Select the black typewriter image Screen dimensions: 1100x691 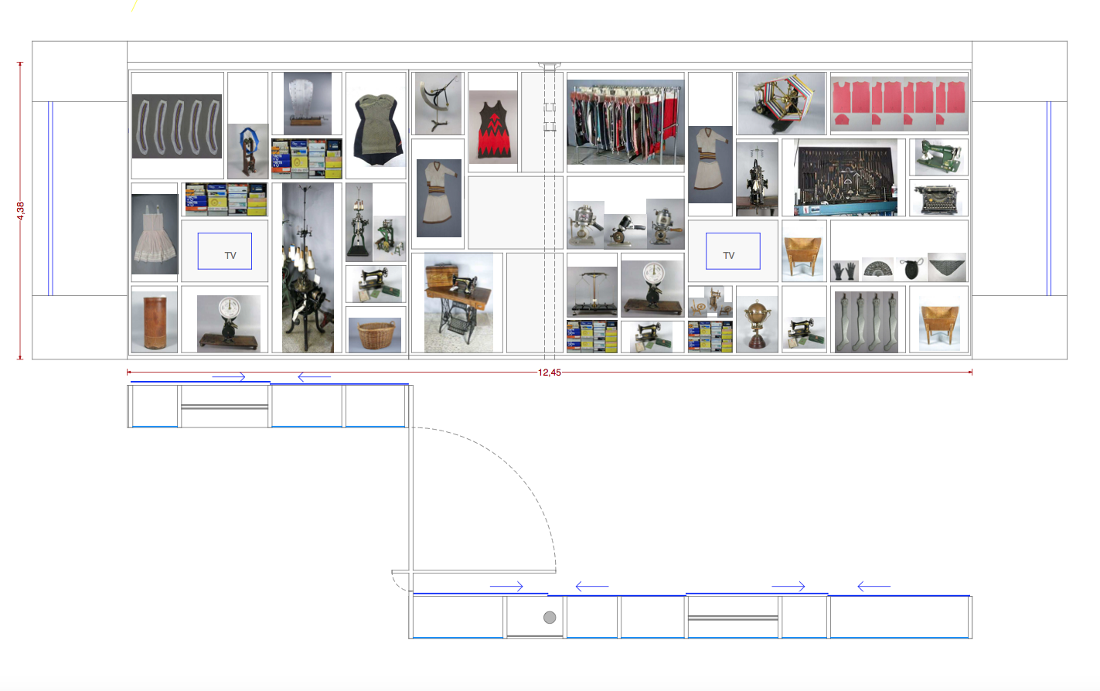pyautogui.click(x=938, y=199)
